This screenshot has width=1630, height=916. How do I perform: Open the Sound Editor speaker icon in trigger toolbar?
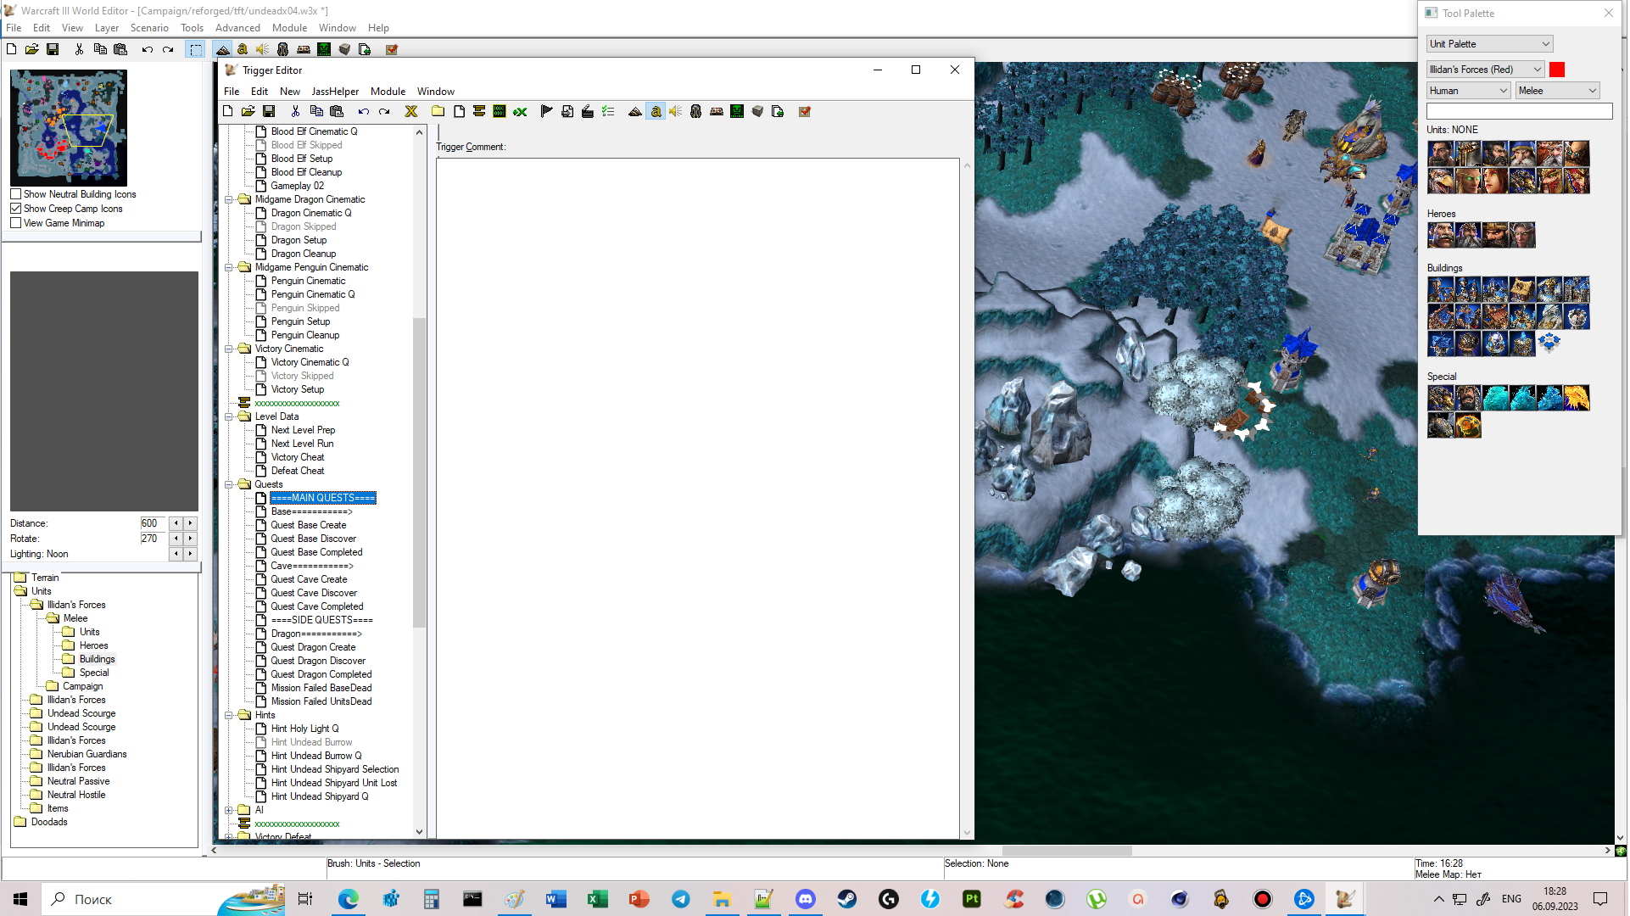pyautogui.click(x=676, y=112)
